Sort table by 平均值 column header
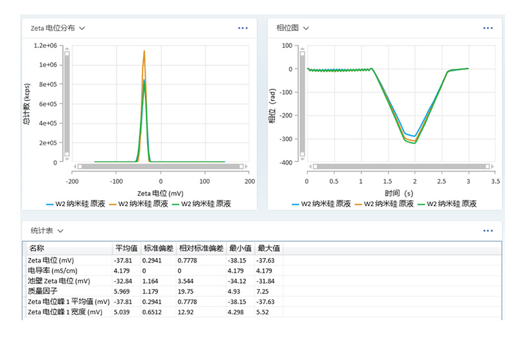 [x=126, y=248]
